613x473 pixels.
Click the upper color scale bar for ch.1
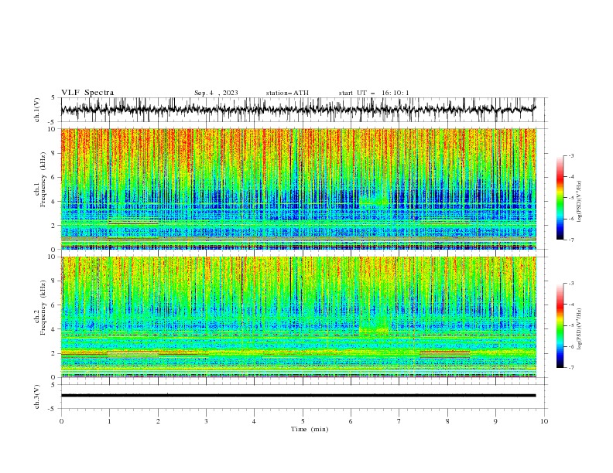coord(560,198)
